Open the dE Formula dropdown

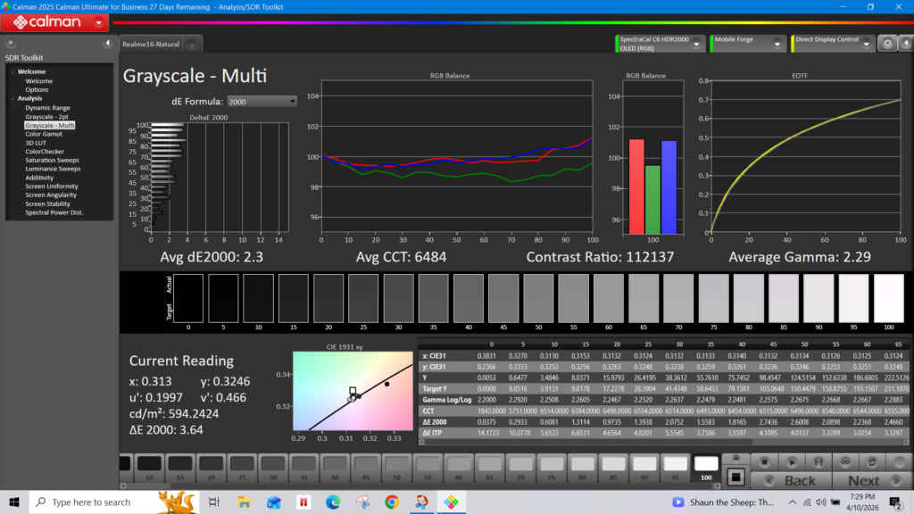[x=262, y=102]
